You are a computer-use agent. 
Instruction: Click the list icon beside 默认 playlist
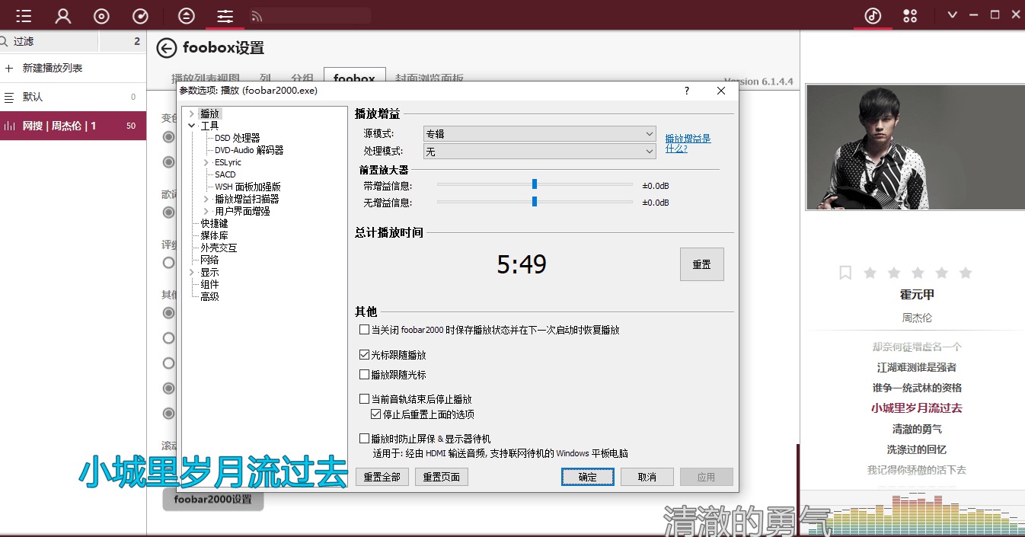pyautogui.click(x=9, y=97)
